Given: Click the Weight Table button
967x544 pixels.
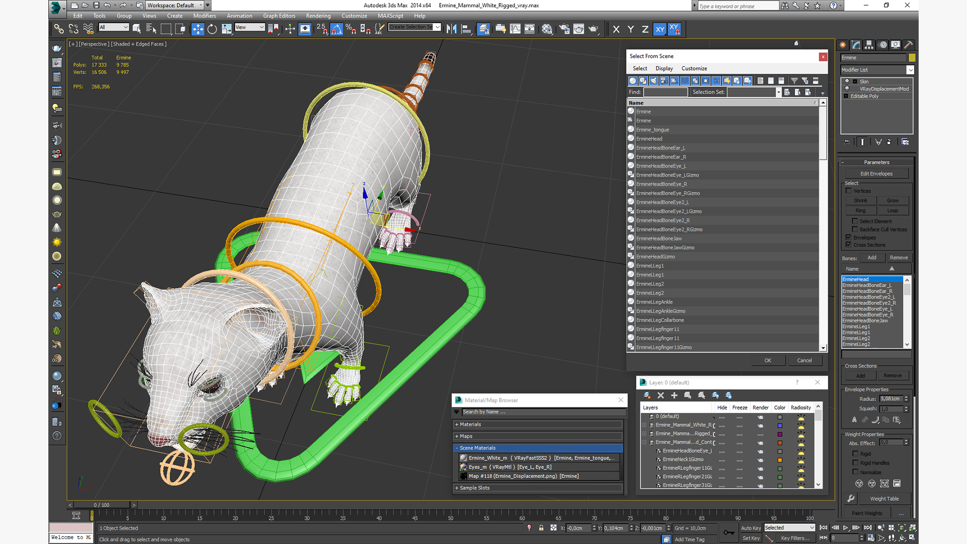Looking at the screenshot, I should click(884, 499).
